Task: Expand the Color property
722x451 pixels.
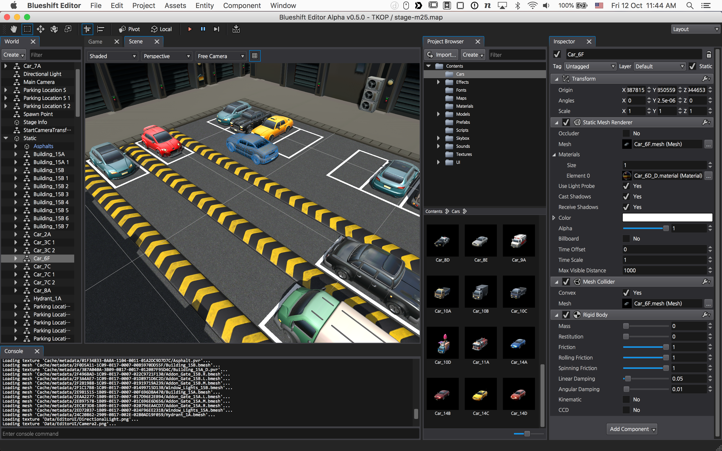Action: coord(554,218)
